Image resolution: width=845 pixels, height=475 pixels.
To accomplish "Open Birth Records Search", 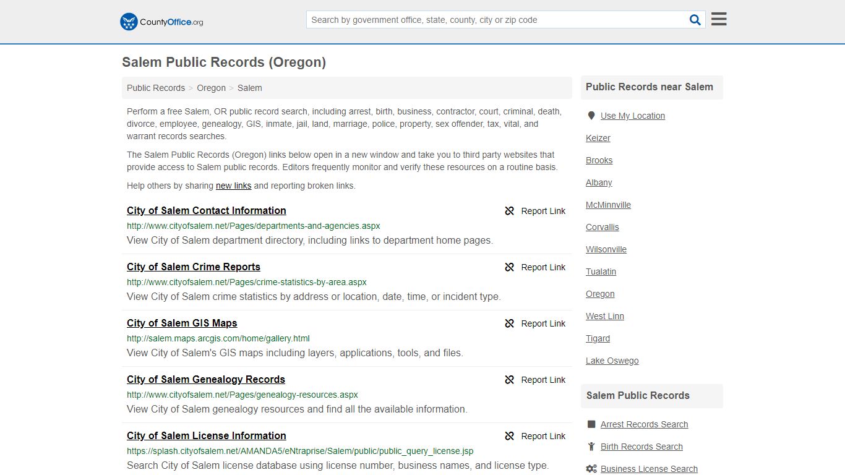I will tap(642, 447).
